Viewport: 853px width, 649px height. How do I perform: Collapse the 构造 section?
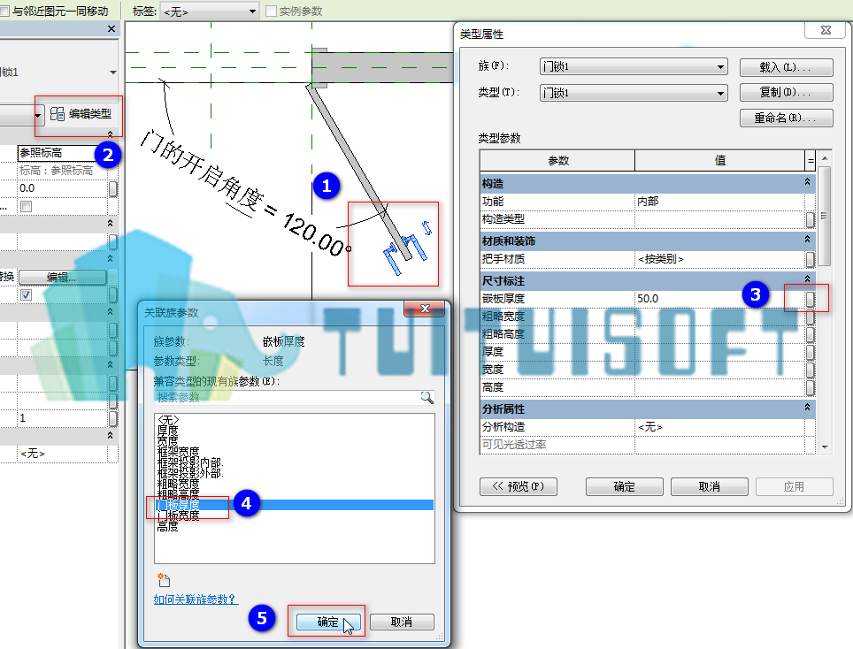807,182
